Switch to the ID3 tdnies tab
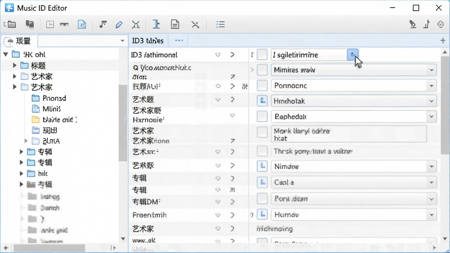The width and height of the screenshot is (450, 253). click(148, 41)
